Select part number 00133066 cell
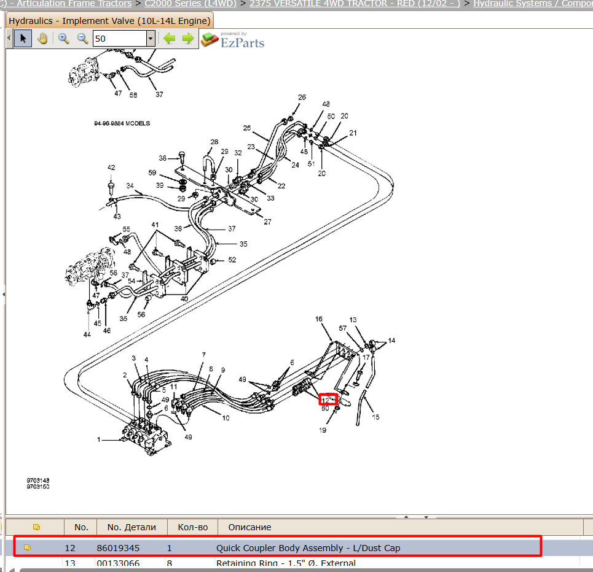 (x=118, y=563)
